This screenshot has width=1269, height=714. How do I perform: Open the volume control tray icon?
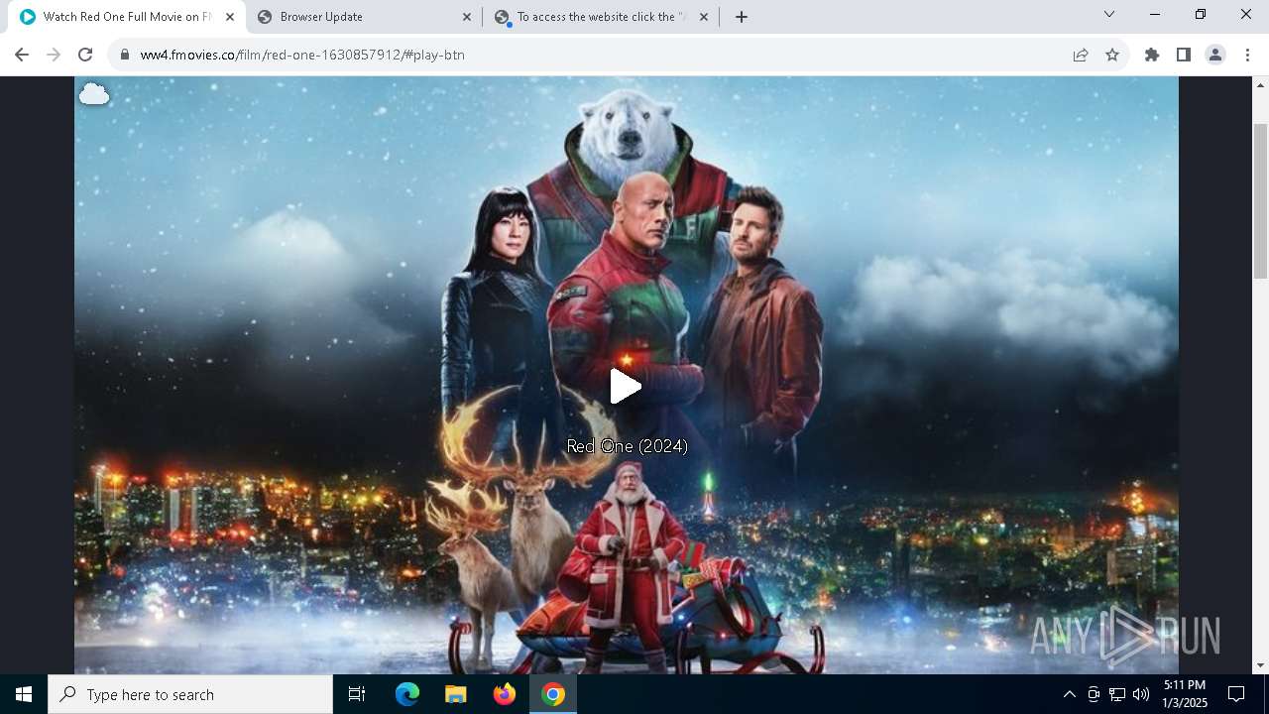1141,694
